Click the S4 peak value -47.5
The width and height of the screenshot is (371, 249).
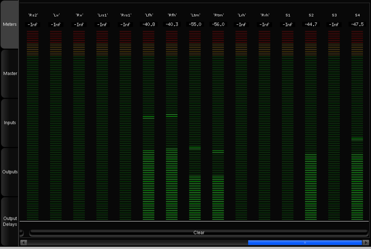[357, 24]
